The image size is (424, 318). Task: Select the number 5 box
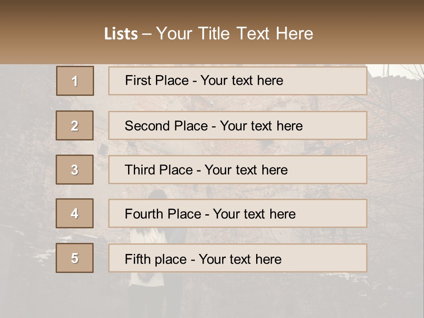tap(75, 258)
